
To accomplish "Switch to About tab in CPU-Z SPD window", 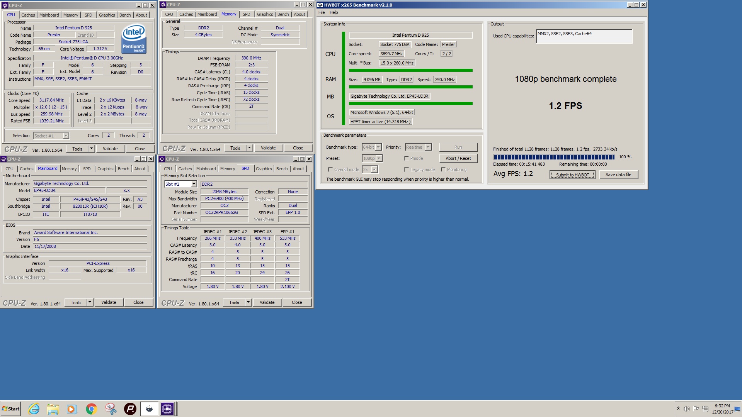I will point(298,169).
